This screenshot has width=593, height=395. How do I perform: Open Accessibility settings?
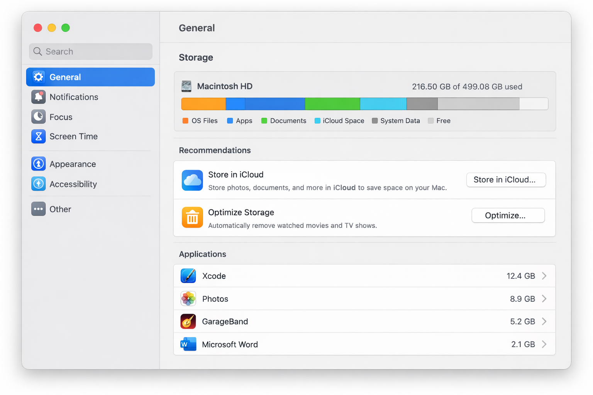click(90, 184)
